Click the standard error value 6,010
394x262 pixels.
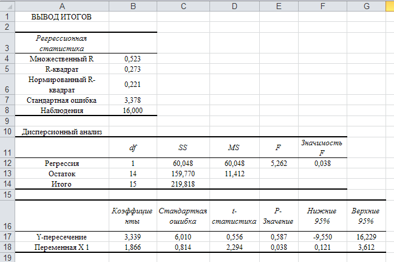click(183, 237)
